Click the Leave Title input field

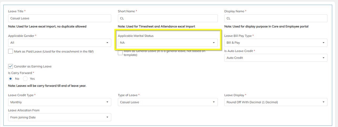(x=59, y=18)
